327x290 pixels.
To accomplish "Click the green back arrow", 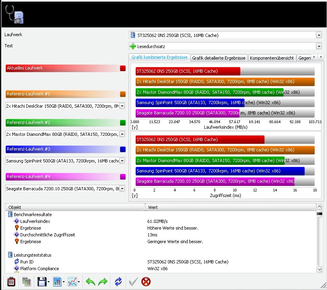I will tap(90, 282).
